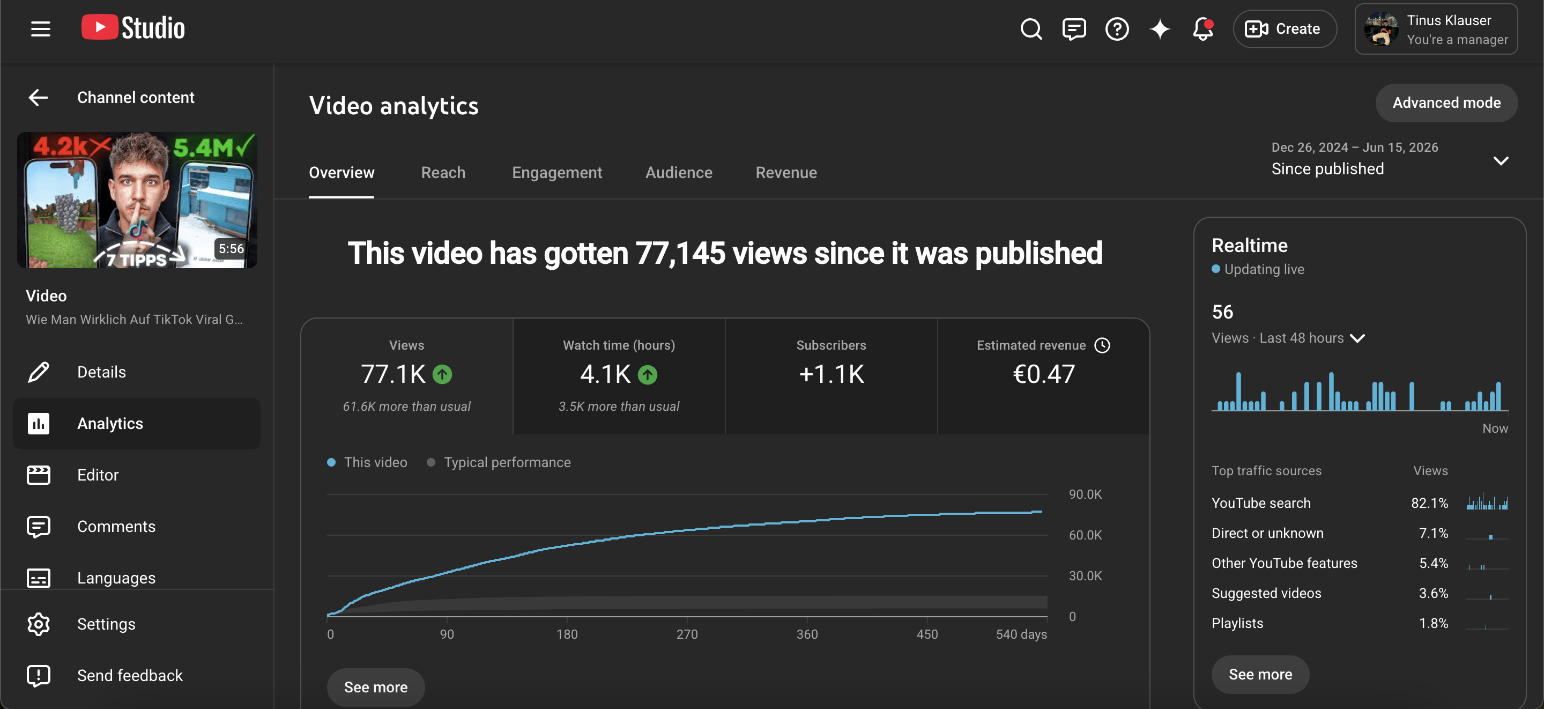Click the Advanced mode button
The height and width of the screenshot is (709, 1544).
point(1446,102)
